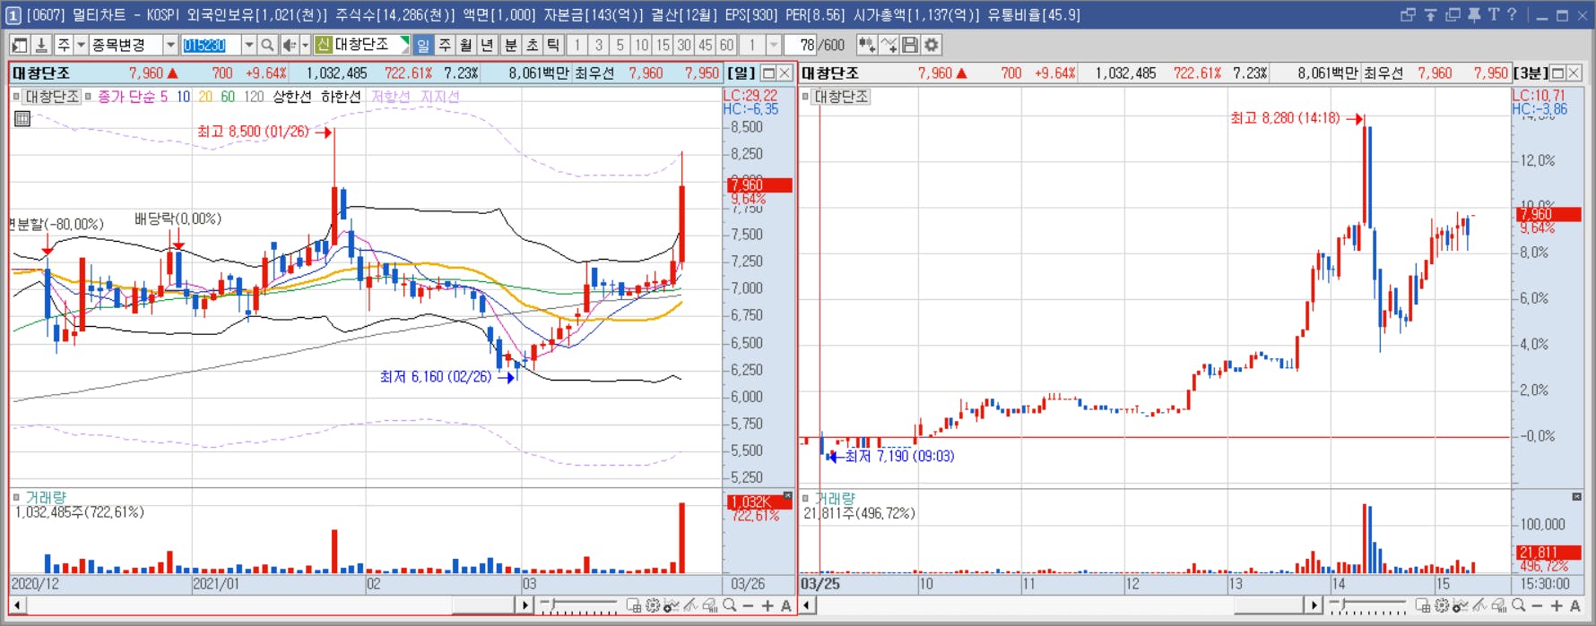This screenshot has height=626, width=1596.
Task: Click magnifier icon below the 3-minute chart
Action: 1518,606
